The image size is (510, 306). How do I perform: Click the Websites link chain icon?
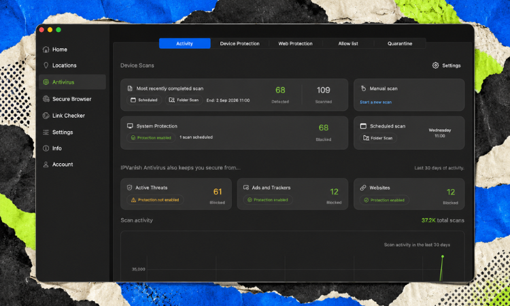[x=363, y=188]
